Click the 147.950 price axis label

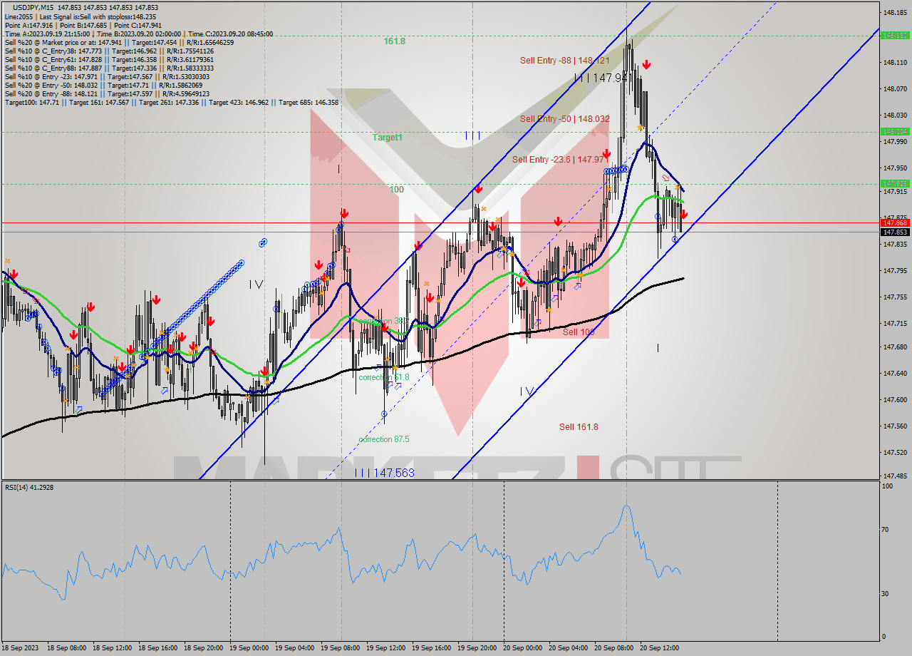pyautogui.click(x=895, y=168)
